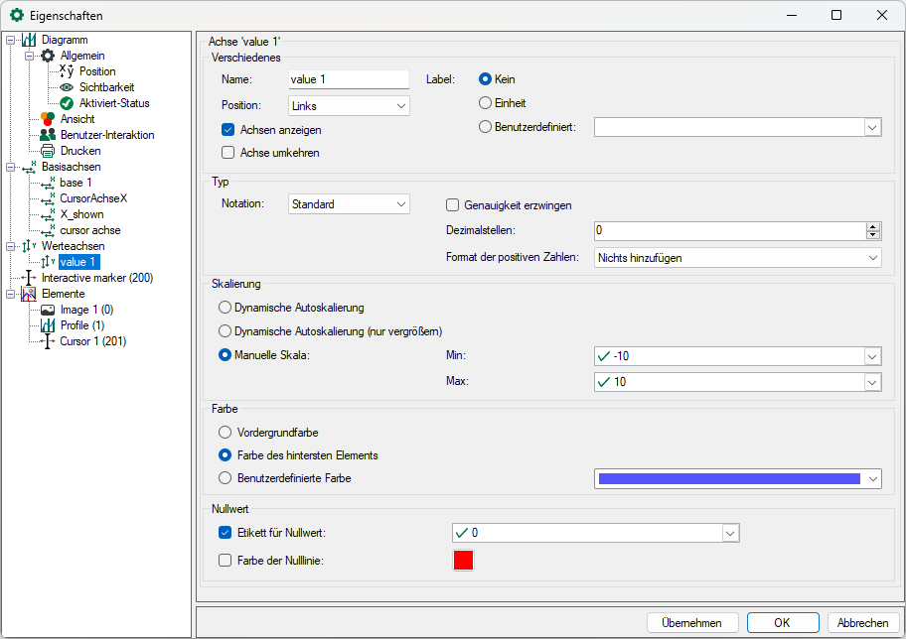
Task: Click the Ansicht colored circles icon
Action: (x=48, y=119)
